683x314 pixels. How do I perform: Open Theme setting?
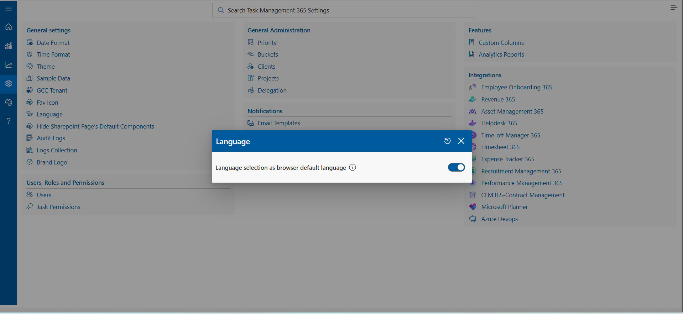[46, 67]
